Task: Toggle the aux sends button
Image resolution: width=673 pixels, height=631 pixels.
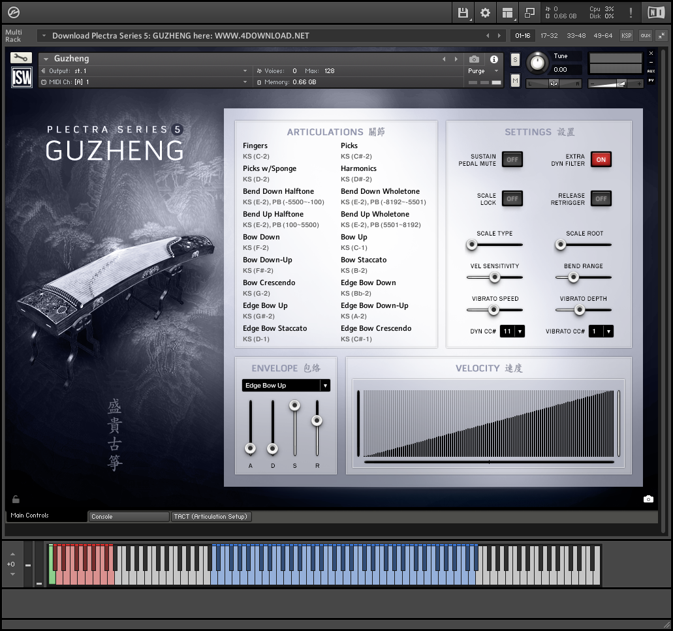Action: [646, 36]
